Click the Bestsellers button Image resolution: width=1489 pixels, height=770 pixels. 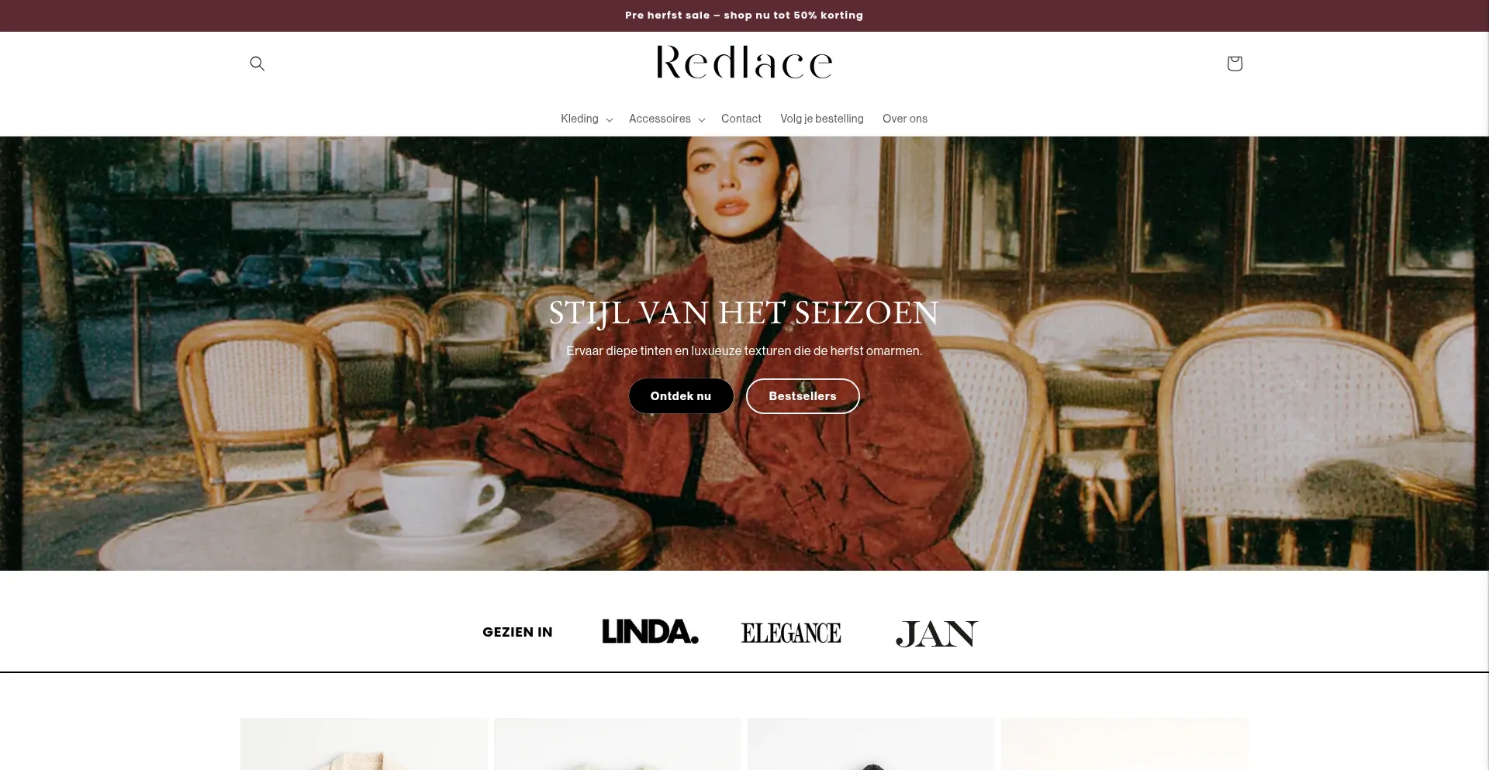803,396
